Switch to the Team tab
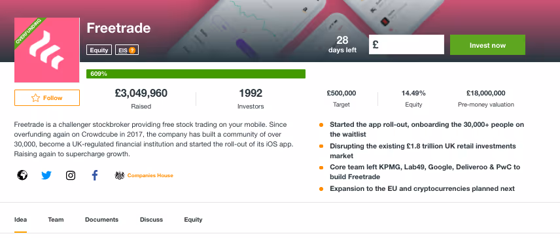Viewport: 560px width, 238px height. click(x=56, y=220)
